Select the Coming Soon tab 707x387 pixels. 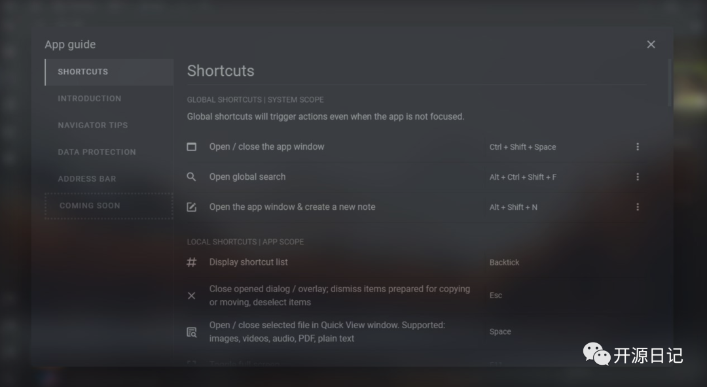(109, 206)
